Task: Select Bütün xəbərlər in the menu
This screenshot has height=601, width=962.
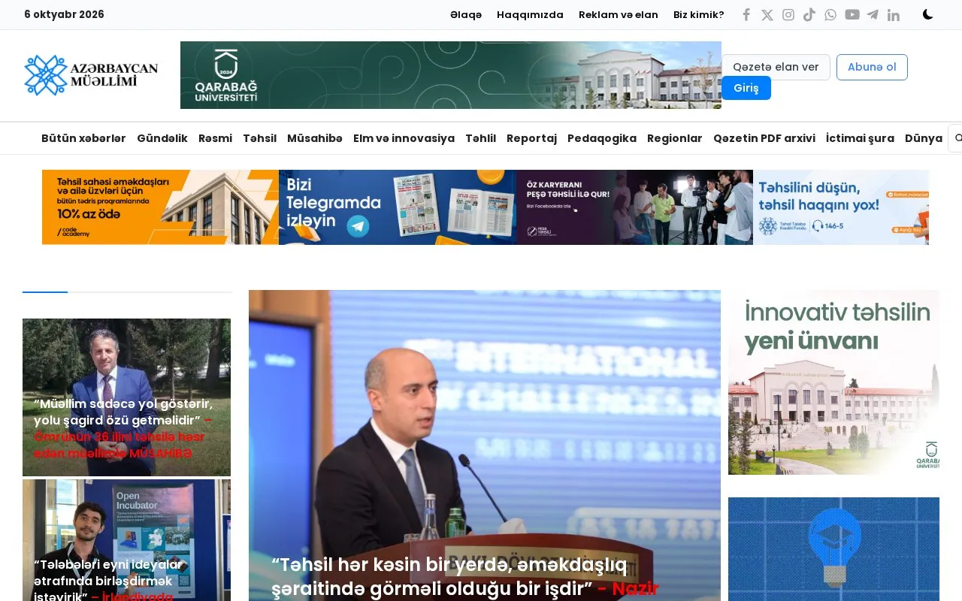Action: click(83, 138)
